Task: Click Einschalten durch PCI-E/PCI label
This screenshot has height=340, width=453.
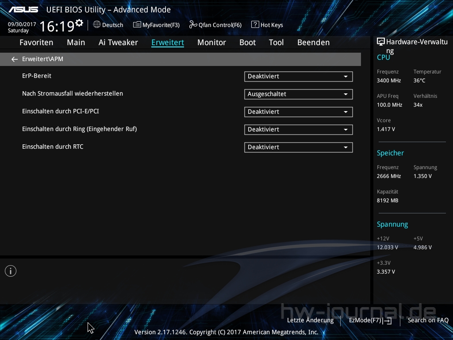Action: 60,111
